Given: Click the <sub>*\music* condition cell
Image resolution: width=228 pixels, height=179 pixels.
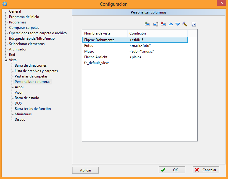Looking at the screenshot, I should (142, 51).
